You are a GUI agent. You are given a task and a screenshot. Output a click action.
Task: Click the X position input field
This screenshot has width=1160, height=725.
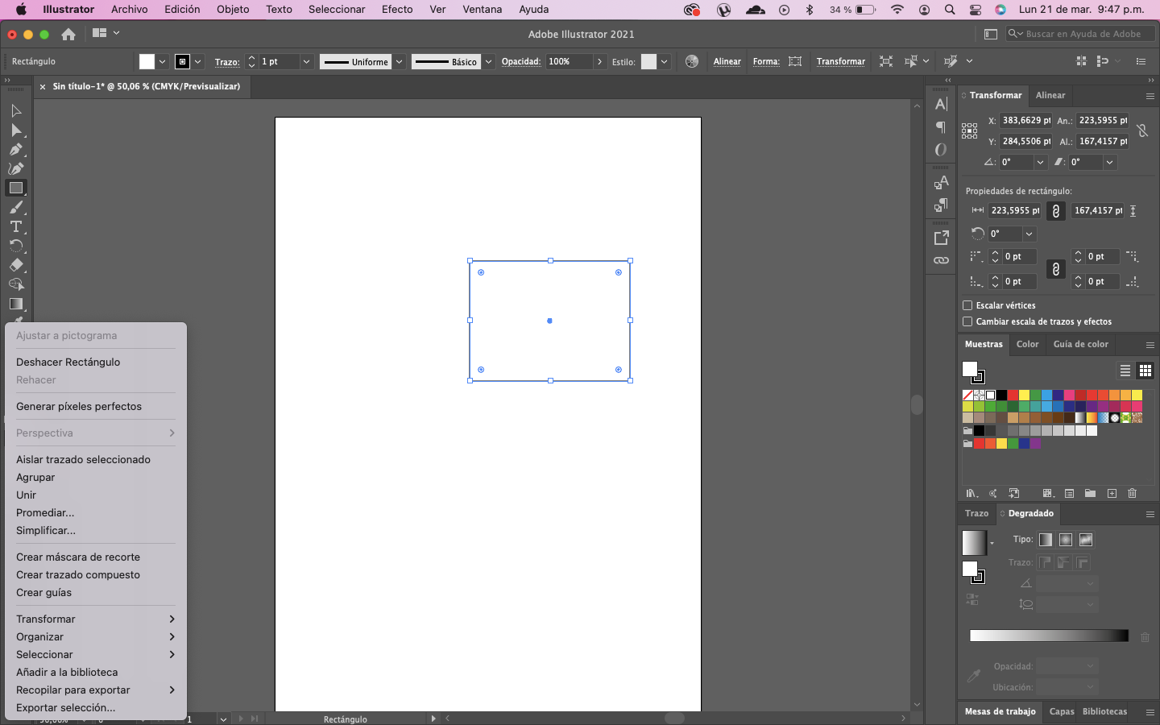(x=1025, y=120)
